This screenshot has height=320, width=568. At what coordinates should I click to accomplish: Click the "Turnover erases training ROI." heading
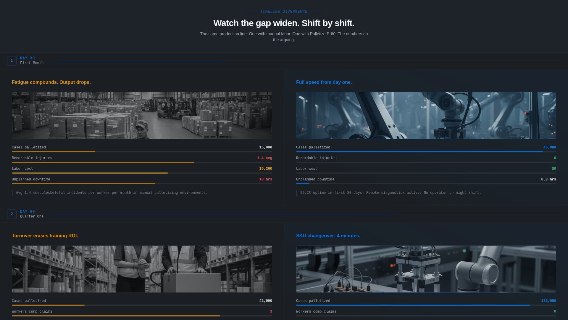click(x=45, y=236)
